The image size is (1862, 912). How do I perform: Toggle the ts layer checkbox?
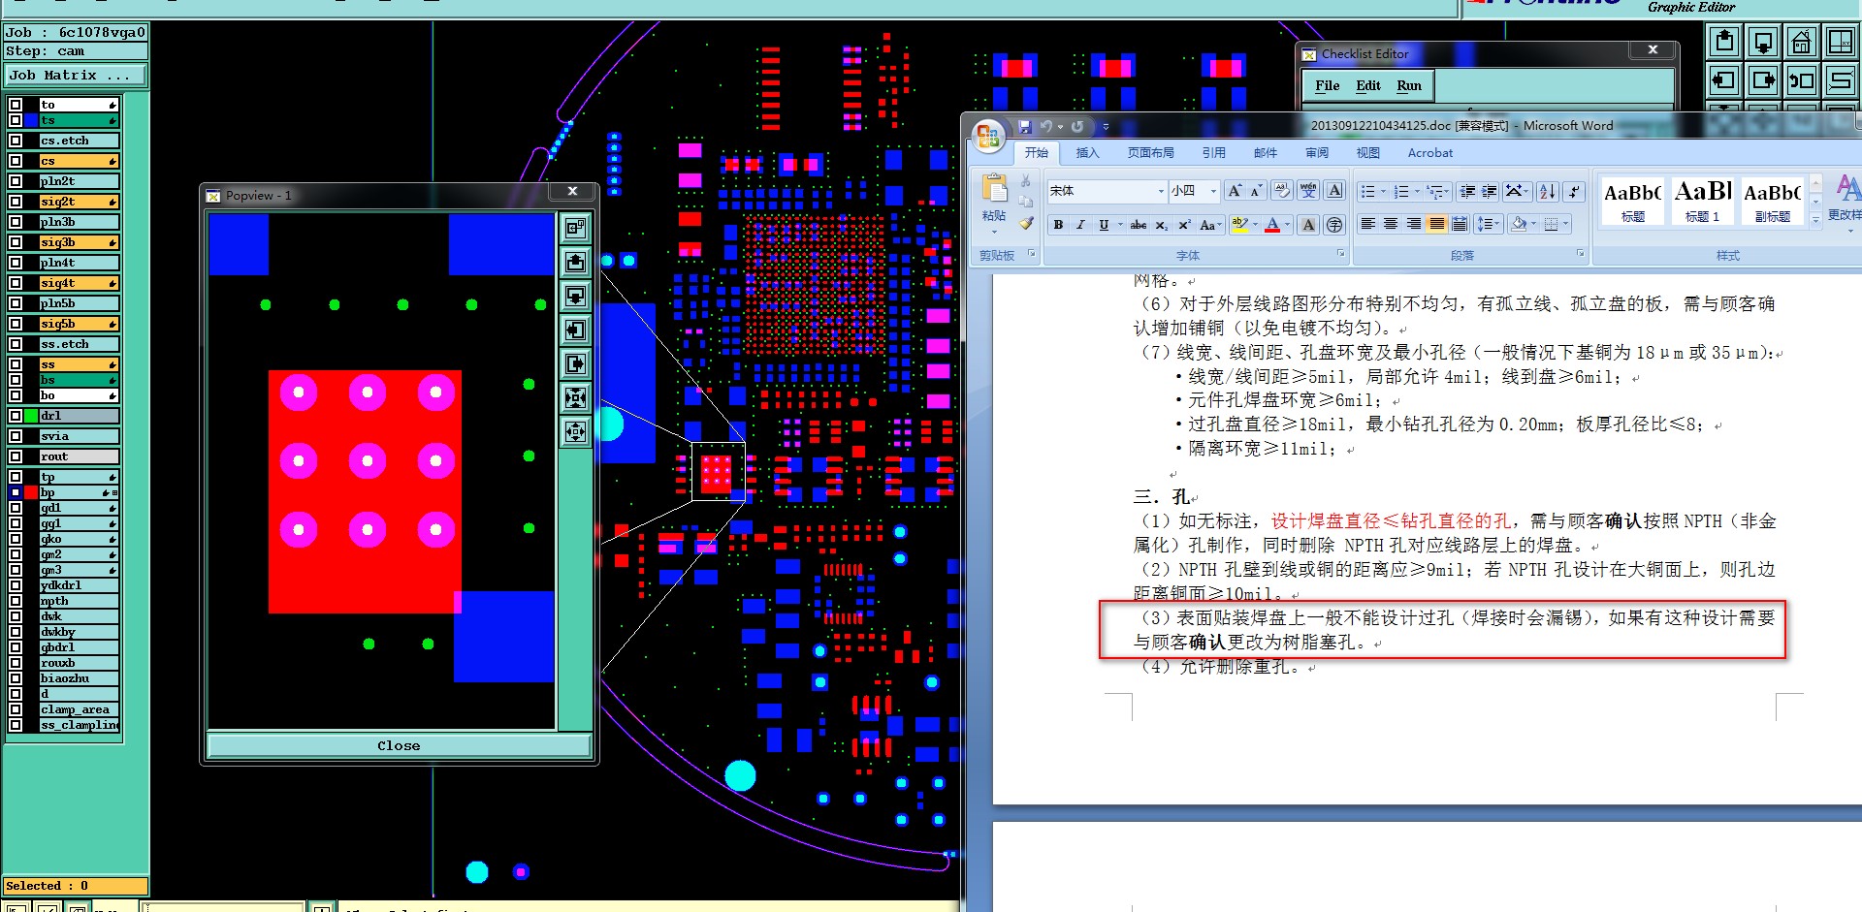pyautogui.click(x=16, y=120)
